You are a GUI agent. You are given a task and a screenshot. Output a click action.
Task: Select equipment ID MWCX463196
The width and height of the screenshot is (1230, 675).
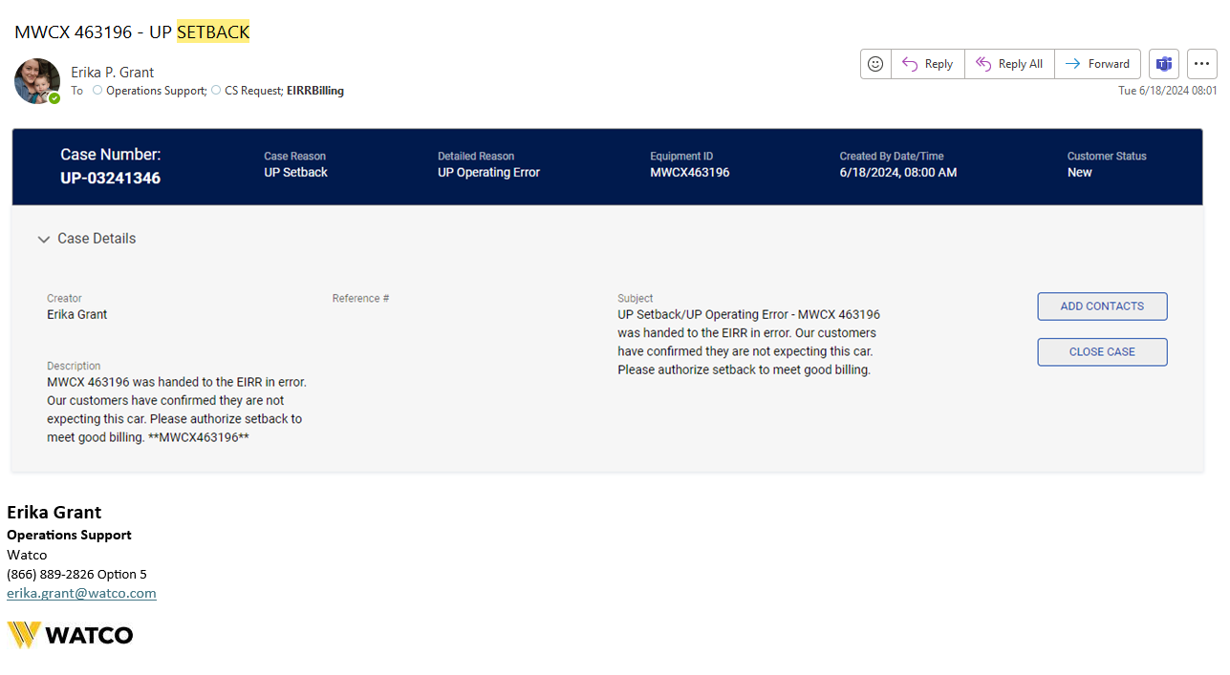click(x=689, y=173)
